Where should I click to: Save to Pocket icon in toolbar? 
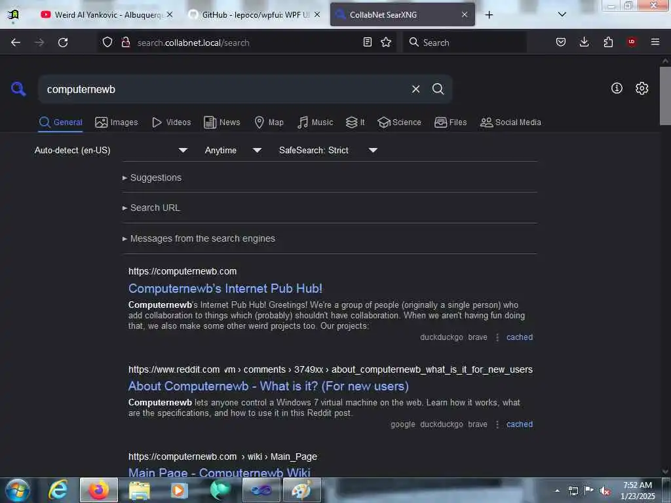pos(561,42)
